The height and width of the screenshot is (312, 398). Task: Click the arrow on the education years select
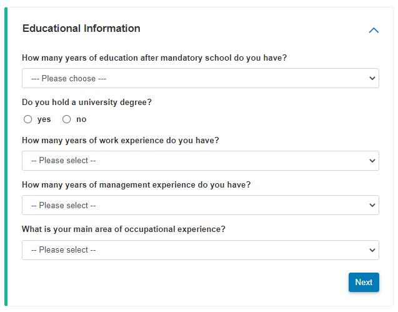pyautogui.click(x=372, y=79)
